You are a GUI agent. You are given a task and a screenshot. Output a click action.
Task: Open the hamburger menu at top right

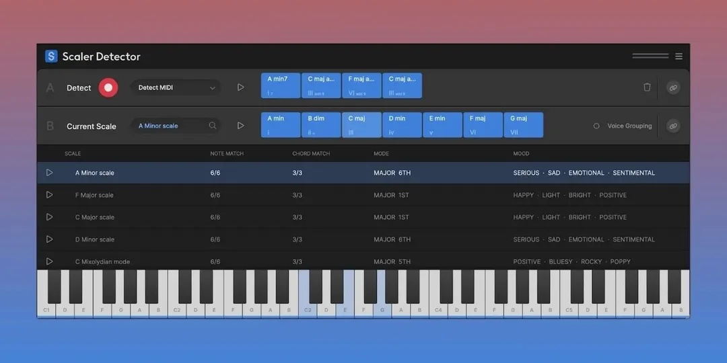click(x=679, y=56)
